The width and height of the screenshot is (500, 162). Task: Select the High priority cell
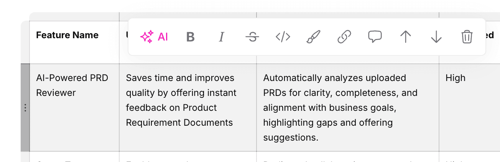[x=456, y=78]
